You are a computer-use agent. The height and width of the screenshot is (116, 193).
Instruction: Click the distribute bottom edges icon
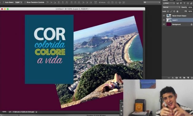click(x=79, y=2)
